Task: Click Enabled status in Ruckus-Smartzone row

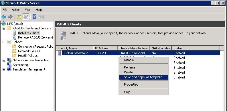Action: coord(179,53)
